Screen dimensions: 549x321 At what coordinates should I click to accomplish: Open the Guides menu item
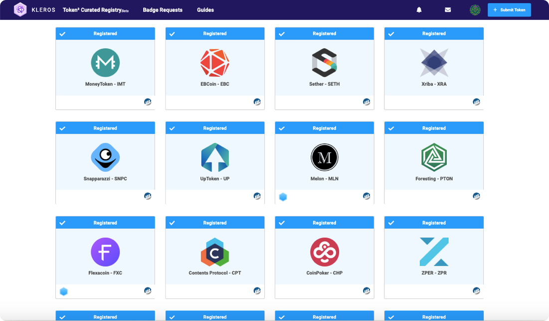point(205,10)
